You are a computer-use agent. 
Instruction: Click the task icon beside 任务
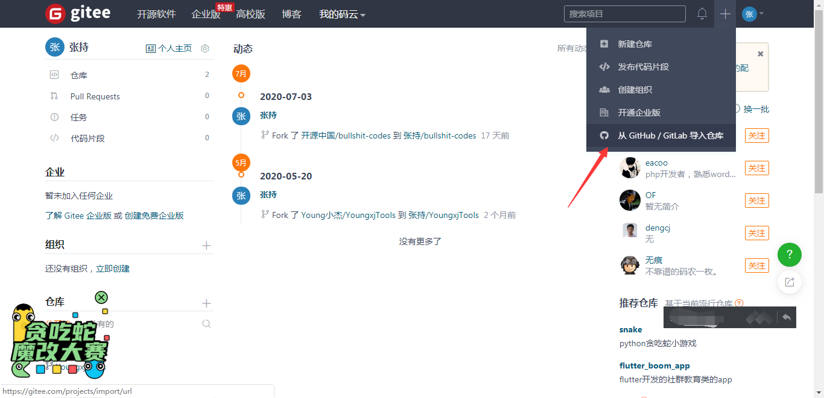pos(54,117)
